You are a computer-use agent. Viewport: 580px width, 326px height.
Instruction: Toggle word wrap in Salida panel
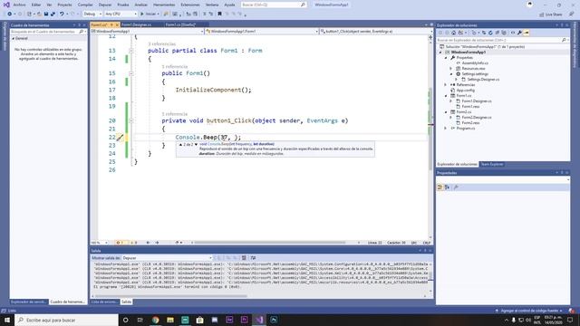pos(253,258)
